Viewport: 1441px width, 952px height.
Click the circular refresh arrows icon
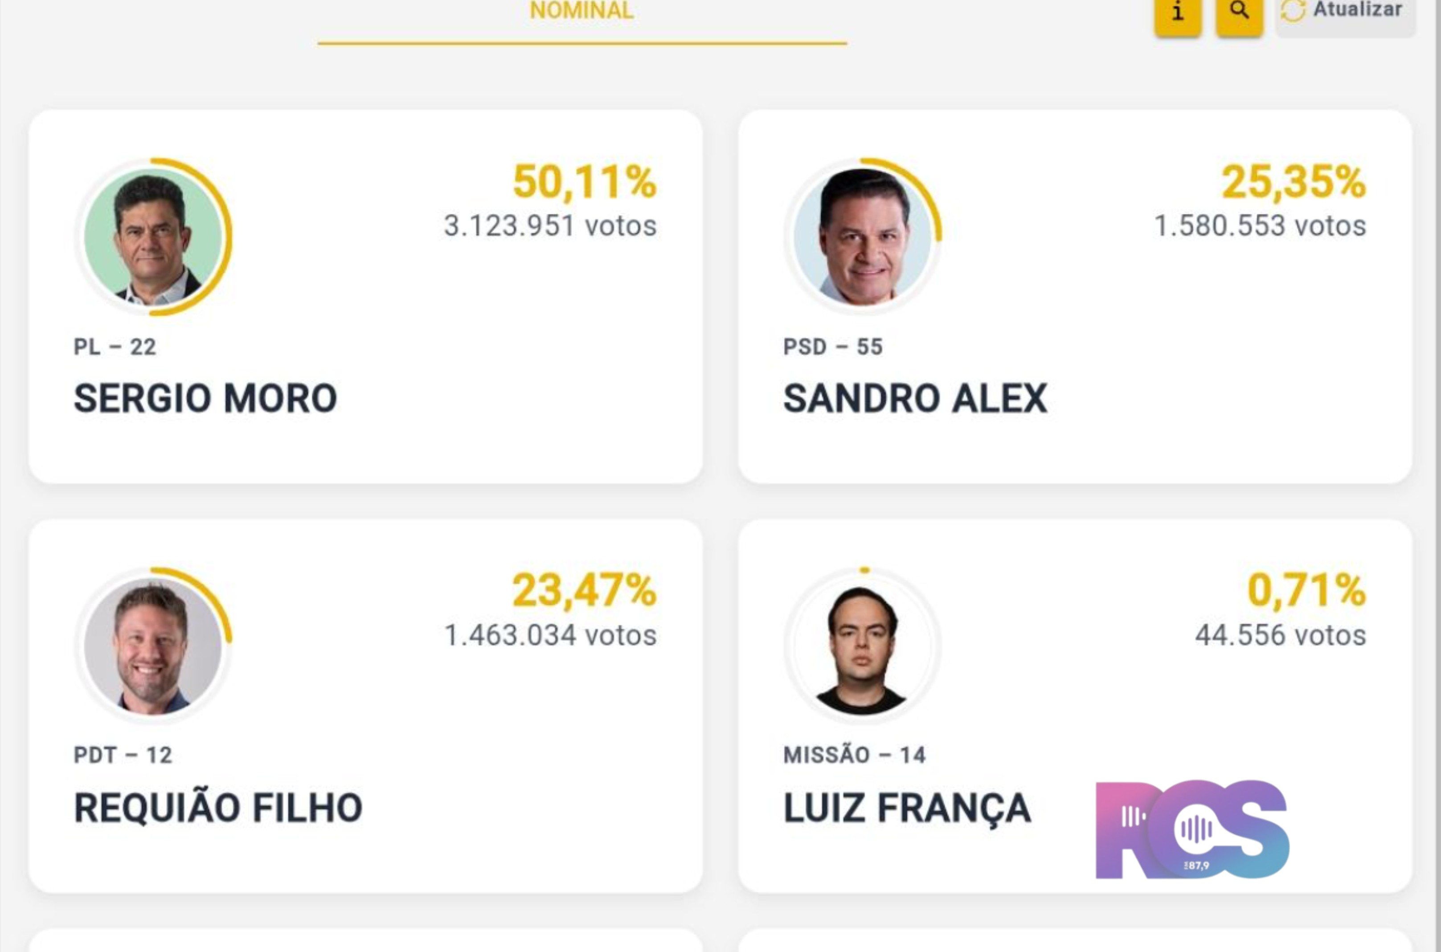1292,10
